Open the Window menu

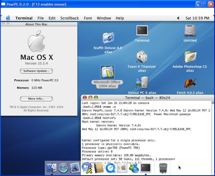(104, 18)
